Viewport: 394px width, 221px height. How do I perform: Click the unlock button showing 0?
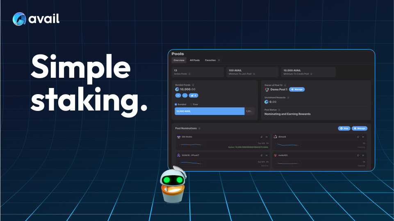pyautogui.click(x=194, y=95)
